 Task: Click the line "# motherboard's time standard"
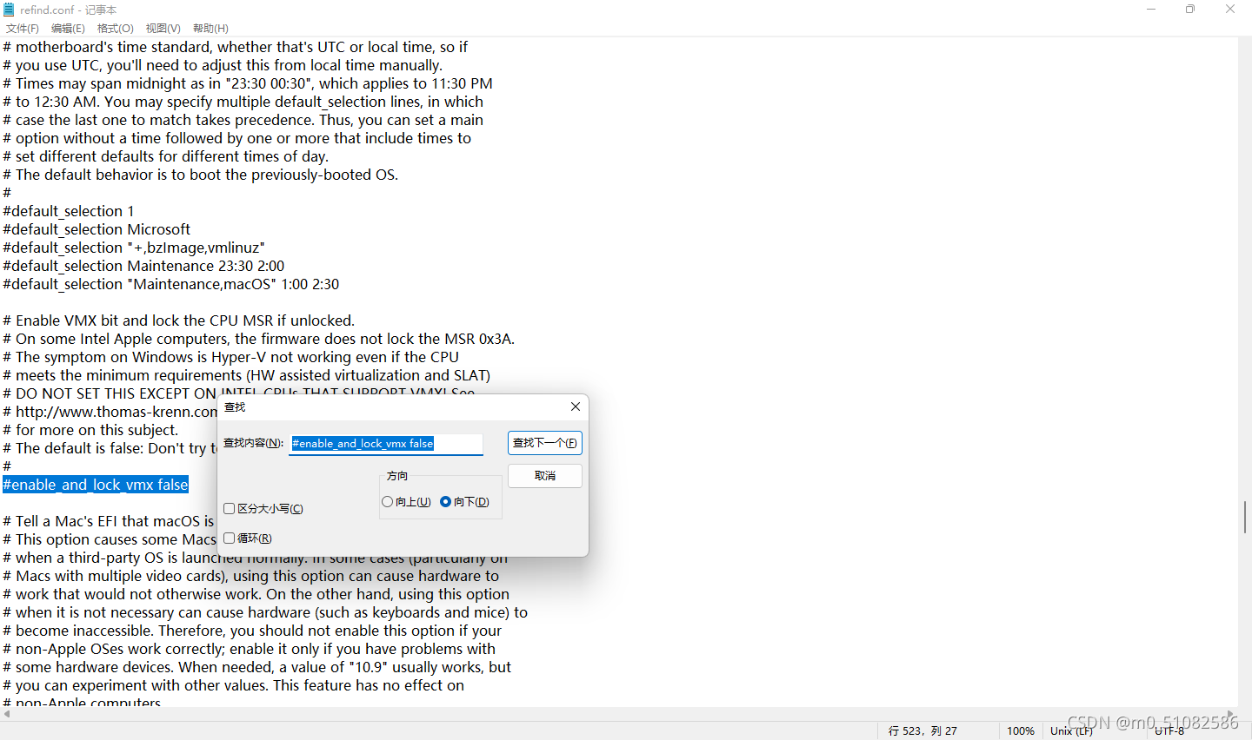(236, 47)
